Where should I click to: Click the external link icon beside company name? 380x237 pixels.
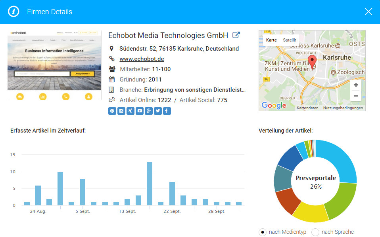[x=236, y=35]
